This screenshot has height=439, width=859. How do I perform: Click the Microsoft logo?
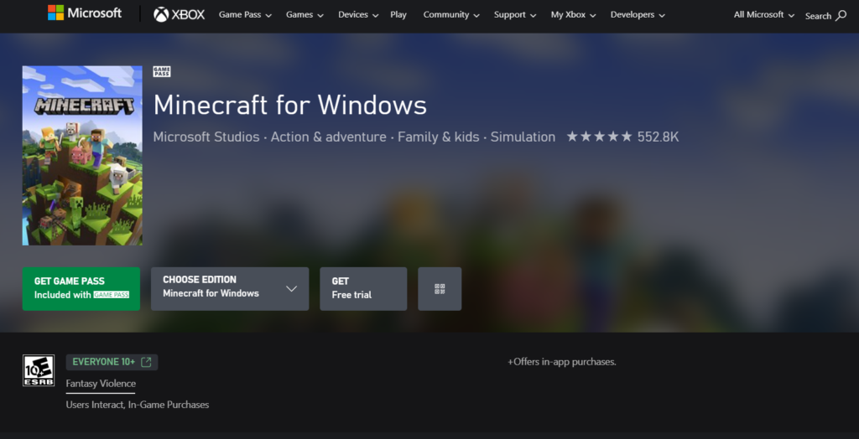click(x=84, y=13)
